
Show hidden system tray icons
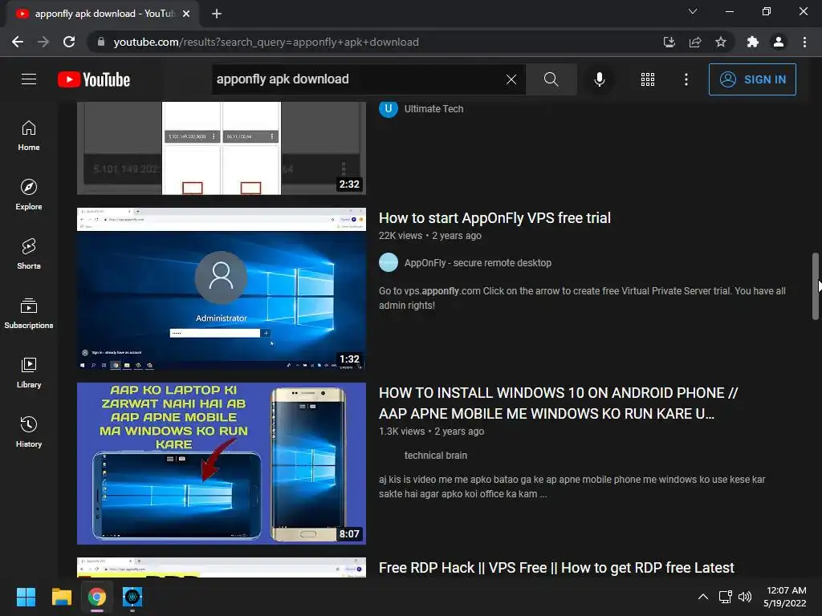coord(703,597)
